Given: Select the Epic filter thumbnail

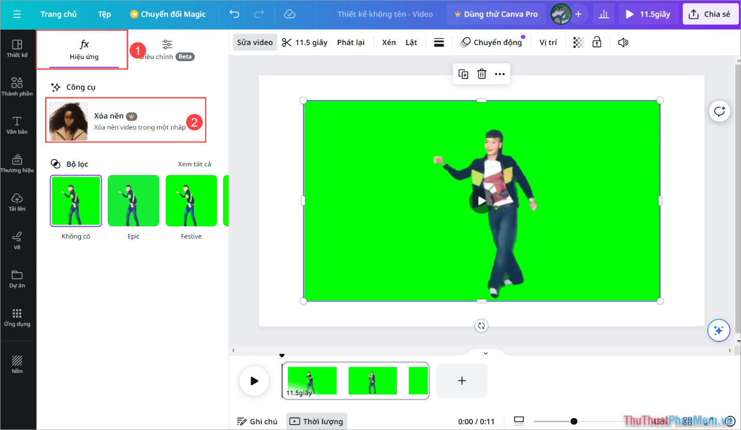Looking at the screenshot, I should click(133, 200).
